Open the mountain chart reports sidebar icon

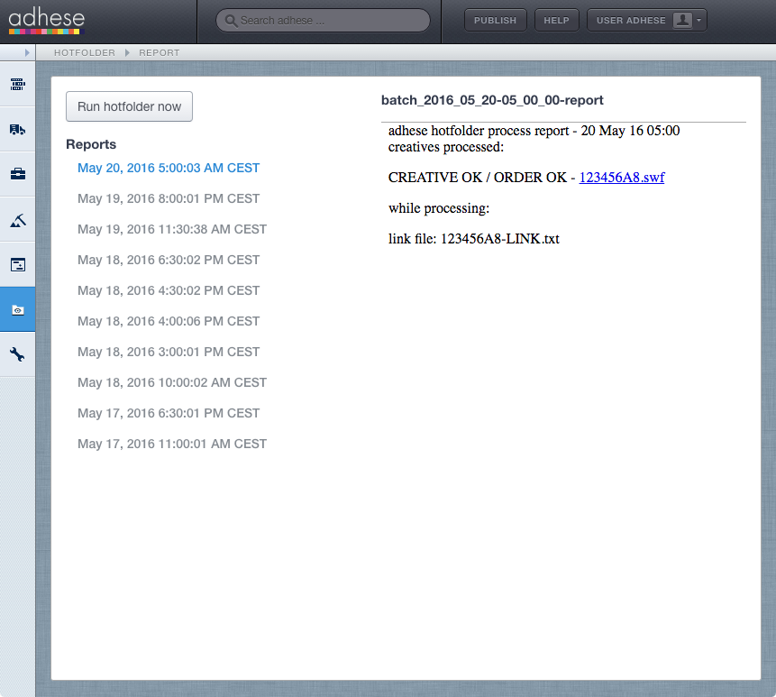[x=17, y=220]
